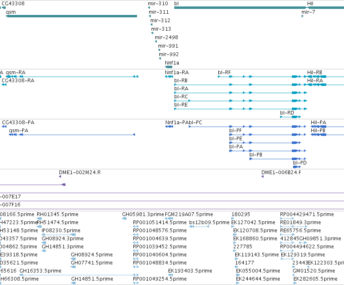The image size is (344, 285).
Task: Click the EK120708.5prime EST label
Action: pos(255,231)
